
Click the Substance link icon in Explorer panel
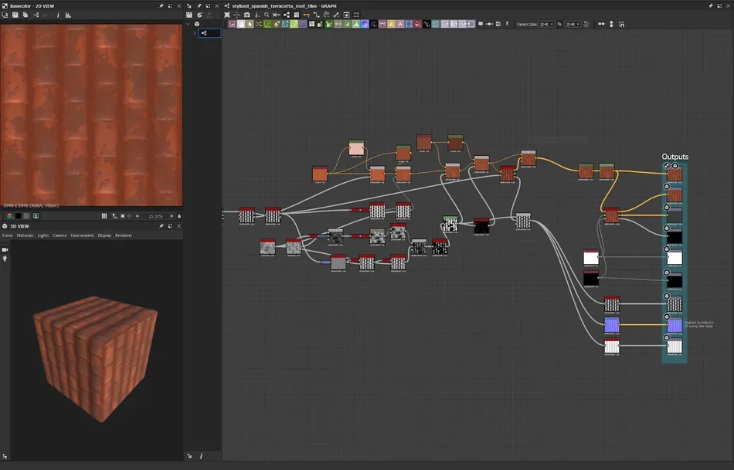click(x=199, y=15)
